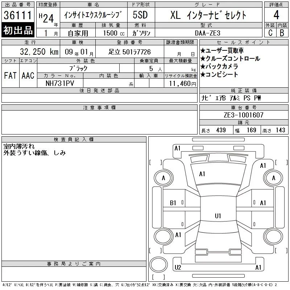Select the U1 roof dent marker
Screen dimensions: 290x290
pos(218,216)
